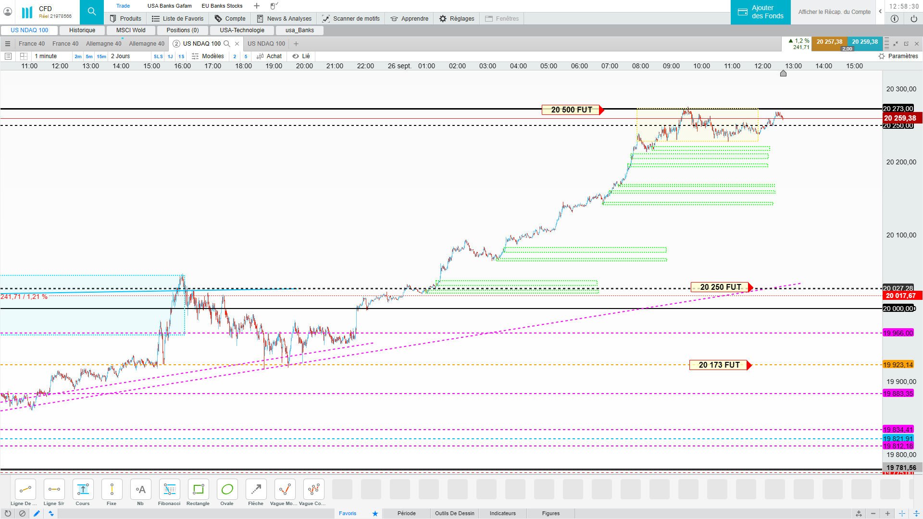Select the Cours price marker tool
This screenshot has height=519, width=923.
coord(83,490)
